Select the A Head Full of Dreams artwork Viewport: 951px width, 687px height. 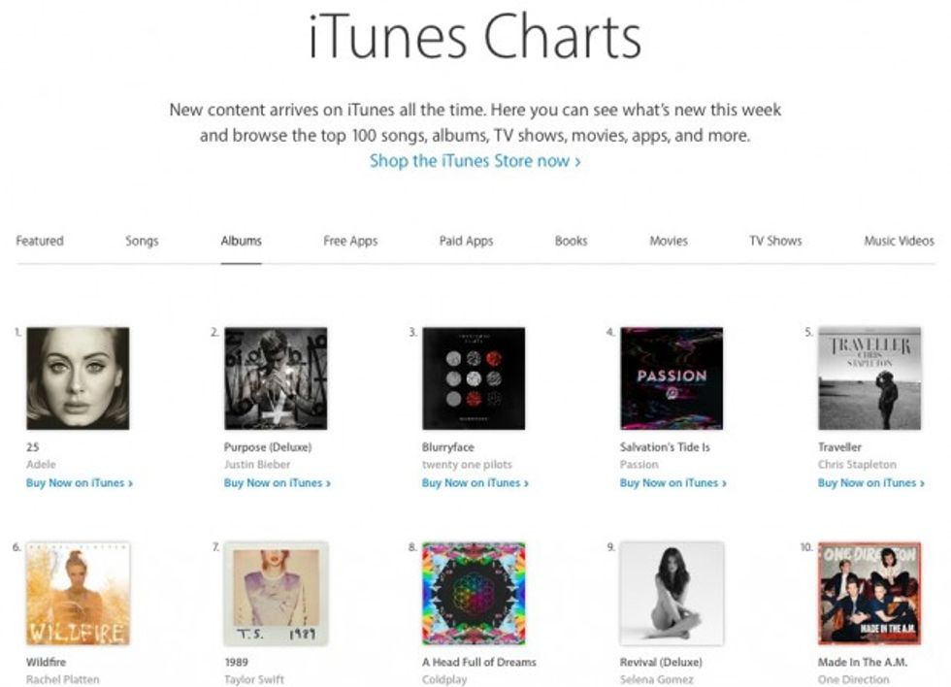(x=474, y=593)
